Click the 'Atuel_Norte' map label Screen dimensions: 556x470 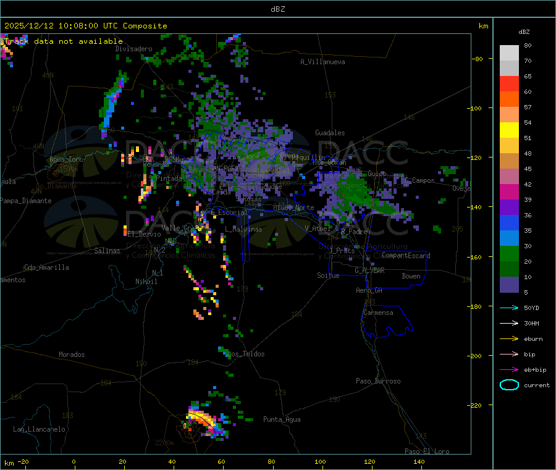coord(293,208)
